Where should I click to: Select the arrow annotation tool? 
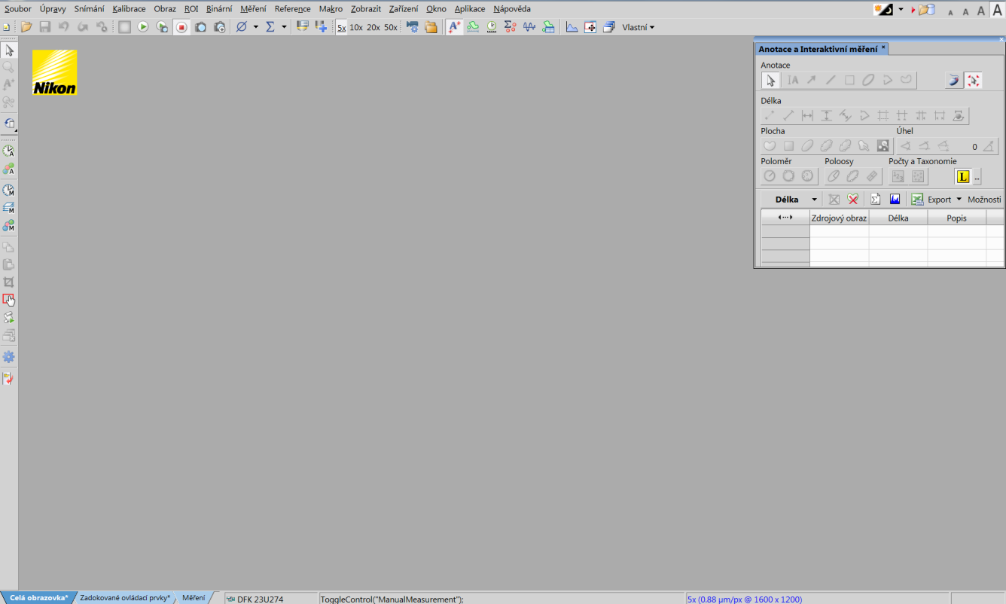[812, 80]
